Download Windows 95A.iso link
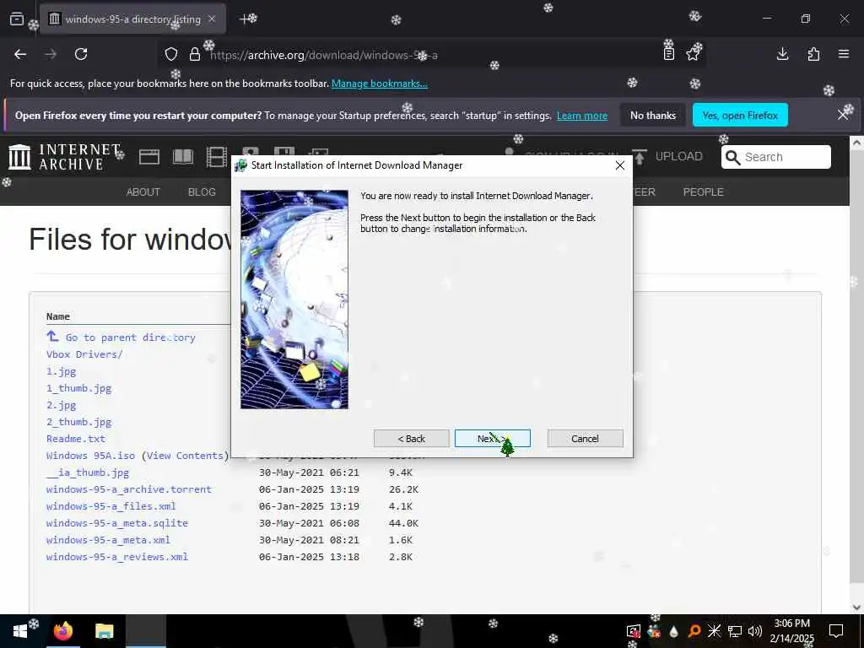Screen dimensions: 864x648 (x=90, y=456)
